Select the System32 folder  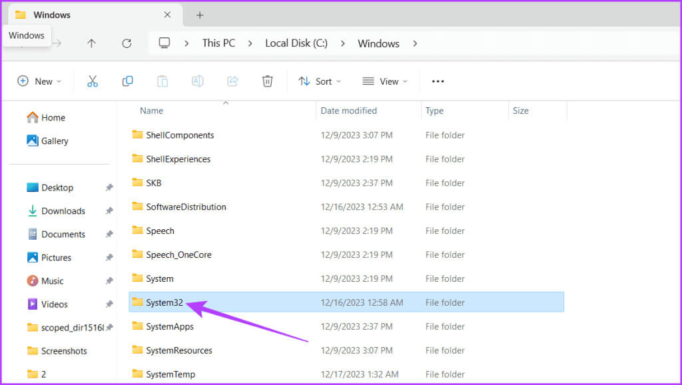click(346, 302)
